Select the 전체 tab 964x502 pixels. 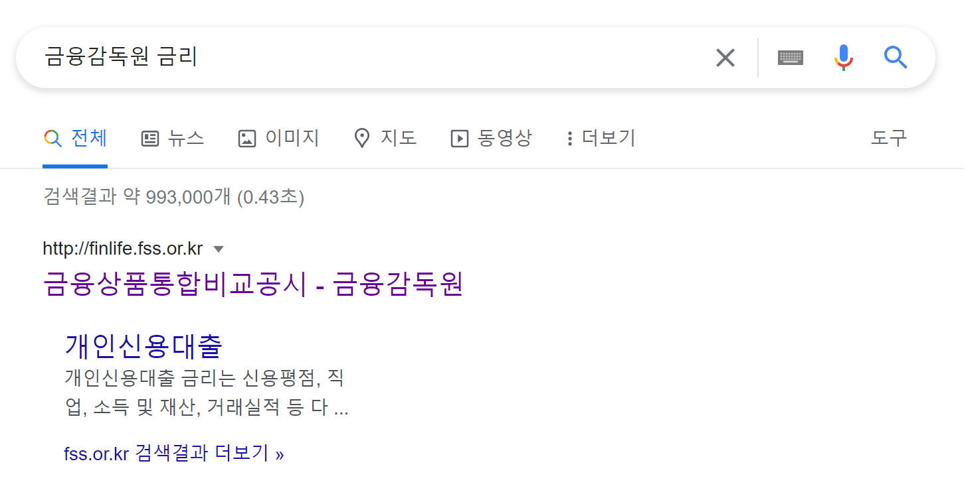pos(75,138)
